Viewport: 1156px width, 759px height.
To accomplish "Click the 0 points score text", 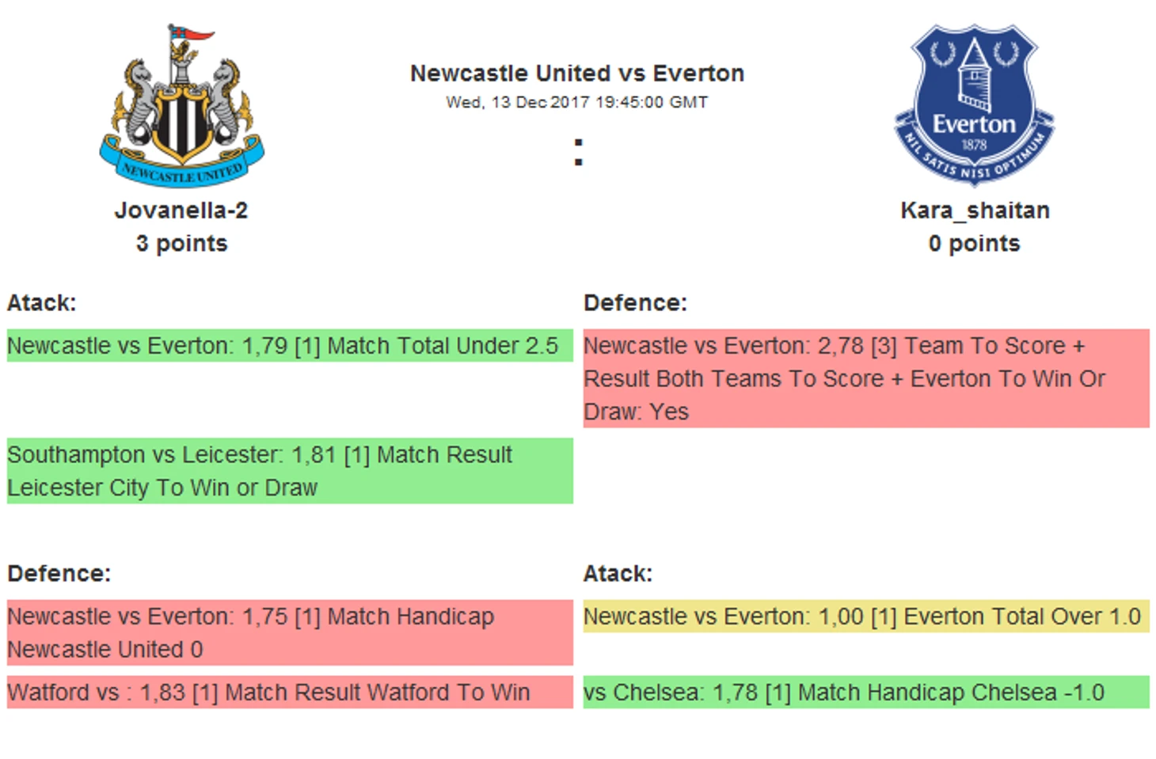I will 975,244.
